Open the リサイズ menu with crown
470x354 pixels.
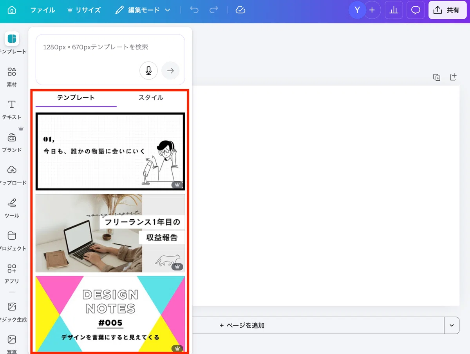point(84,10)
